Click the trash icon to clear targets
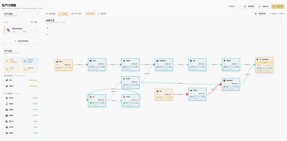The width and height of the screenshot is (287, 141). coord(32,22)
